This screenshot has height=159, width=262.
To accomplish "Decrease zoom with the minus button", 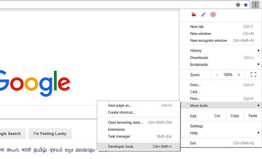I will coord(217,75).
